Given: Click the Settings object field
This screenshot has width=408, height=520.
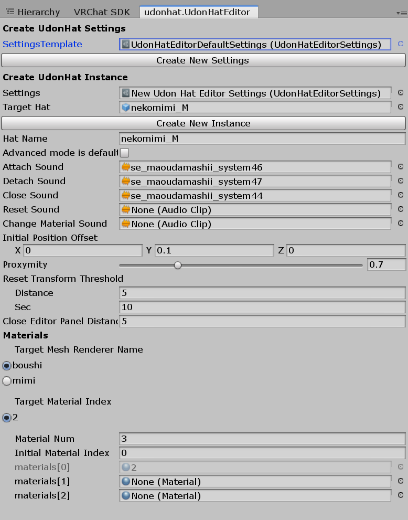Looking at the screenshot, I should coord(255,93).
